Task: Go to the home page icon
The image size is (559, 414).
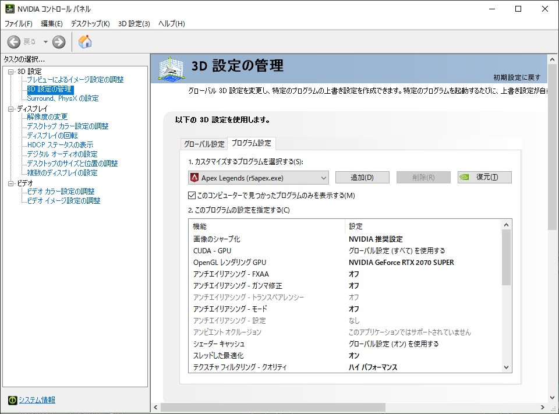Action: tap(85, 42)
